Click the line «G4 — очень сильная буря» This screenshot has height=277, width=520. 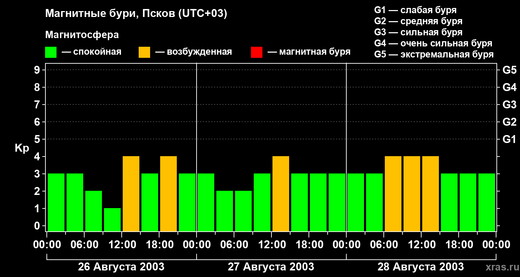pos(433,43)
